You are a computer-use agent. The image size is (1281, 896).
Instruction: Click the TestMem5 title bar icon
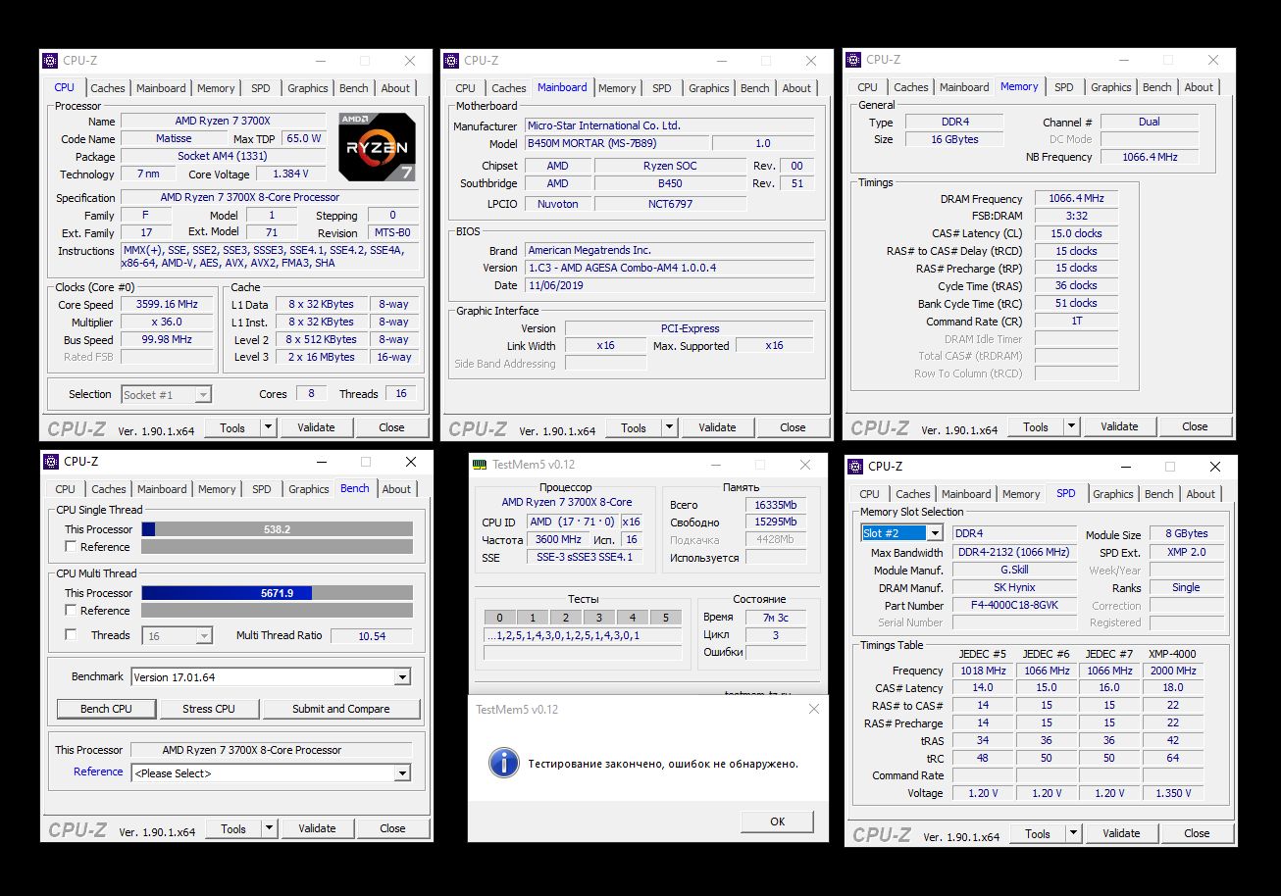[480, 465]
